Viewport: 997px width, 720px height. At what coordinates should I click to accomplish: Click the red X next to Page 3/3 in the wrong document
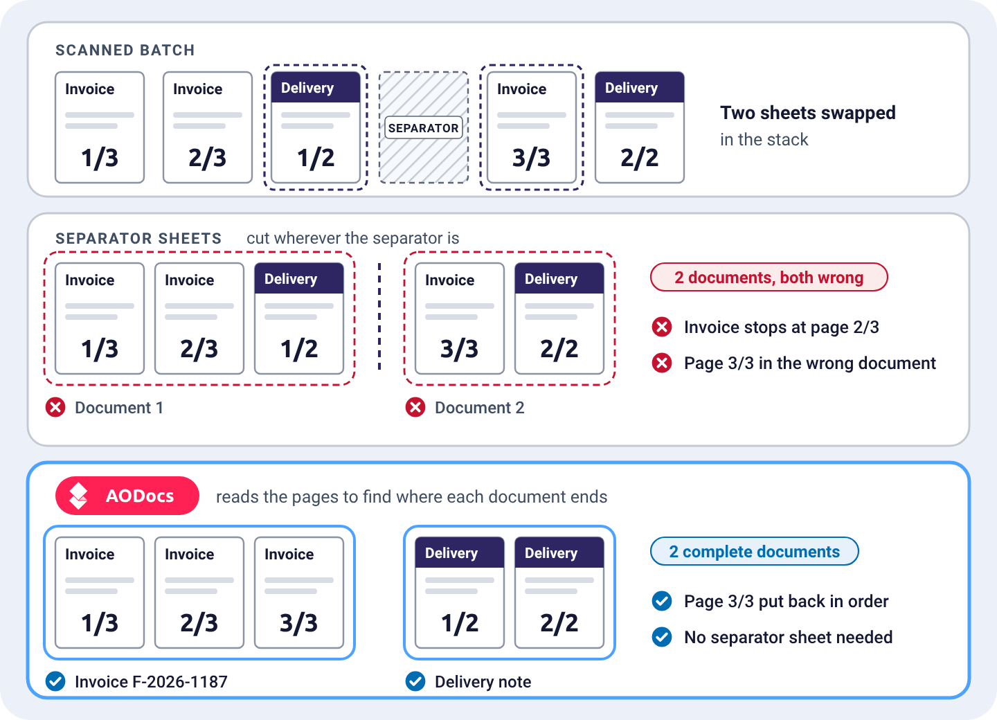point(662,363)
